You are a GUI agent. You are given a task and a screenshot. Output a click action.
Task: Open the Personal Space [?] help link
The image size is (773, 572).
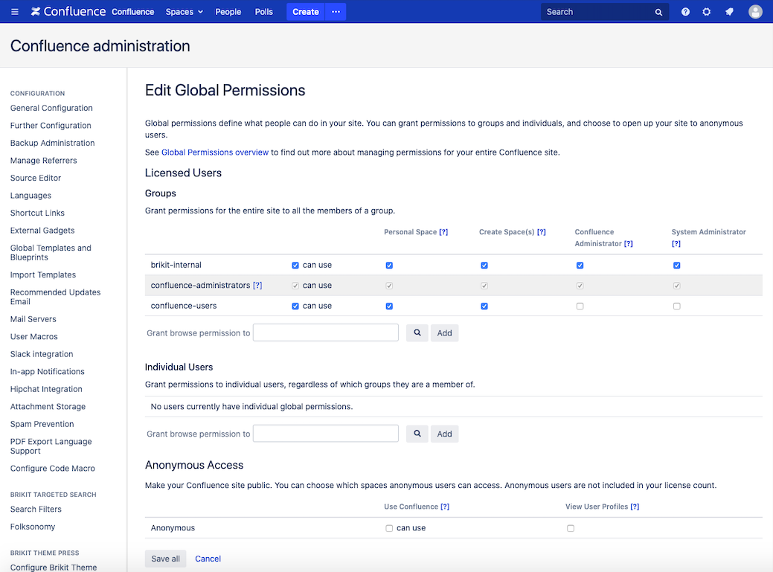point(443,232)
